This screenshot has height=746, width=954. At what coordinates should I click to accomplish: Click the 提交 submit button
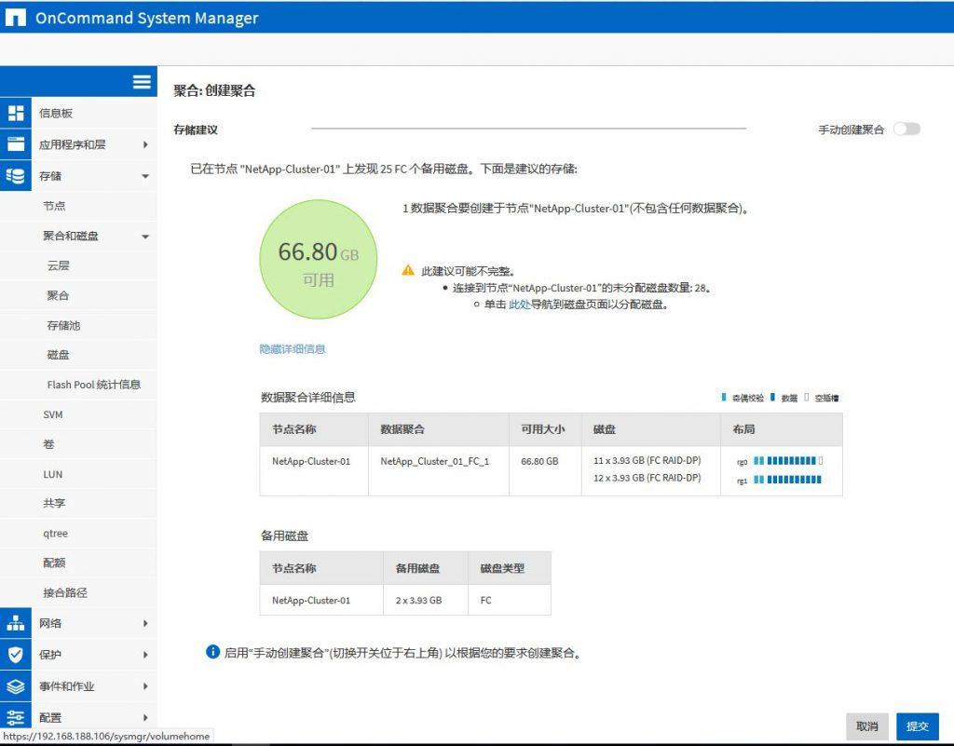(x=918, y=726)
